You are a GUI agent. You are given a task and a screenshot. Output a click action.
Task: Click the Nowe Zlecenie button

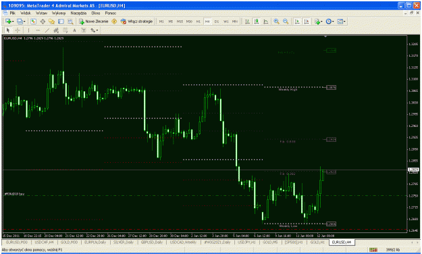94,21
